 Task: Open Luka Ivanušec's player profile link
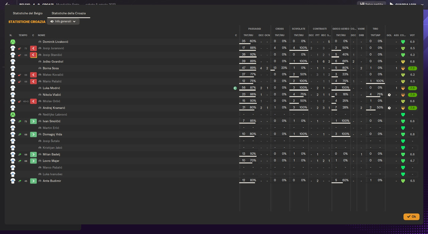pos(52,174)
